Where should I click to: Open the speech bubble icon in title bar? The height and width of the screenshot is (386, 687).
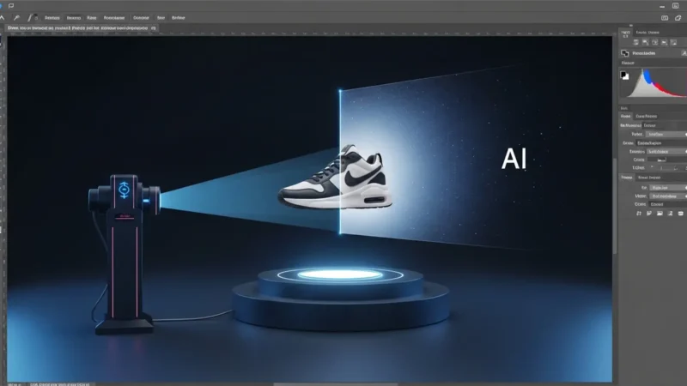(x=11, y=6)
